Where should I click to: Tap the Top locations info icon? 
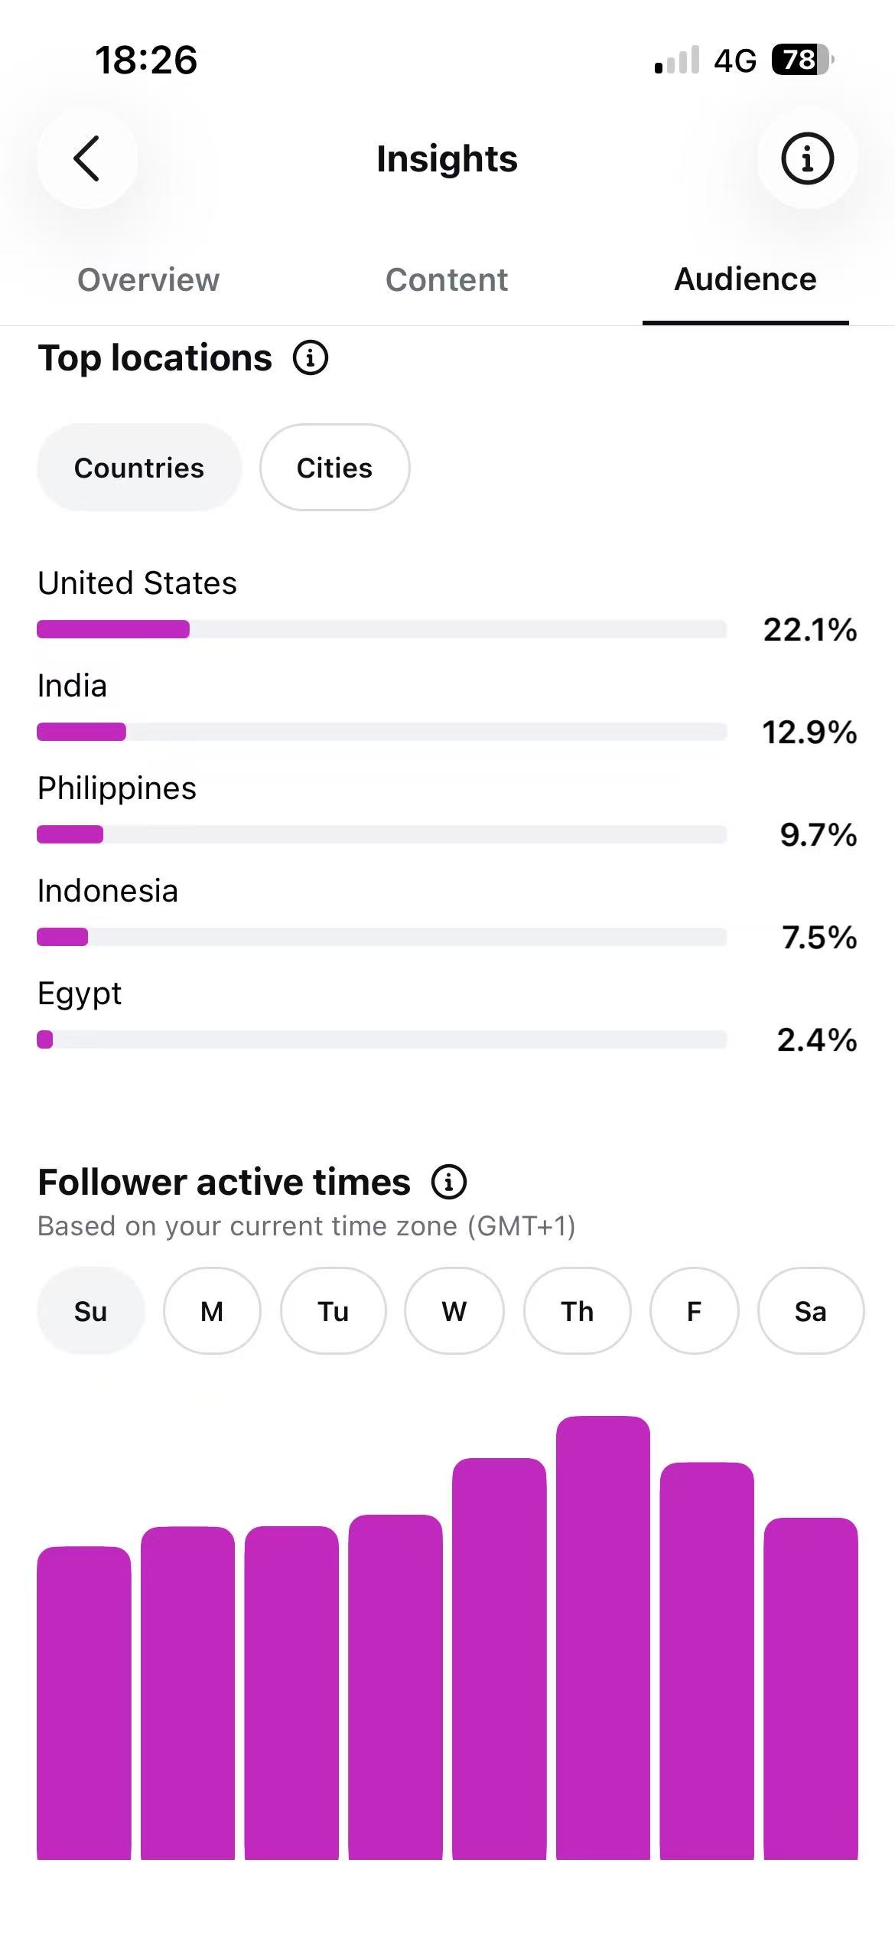(x=311, y=358)
